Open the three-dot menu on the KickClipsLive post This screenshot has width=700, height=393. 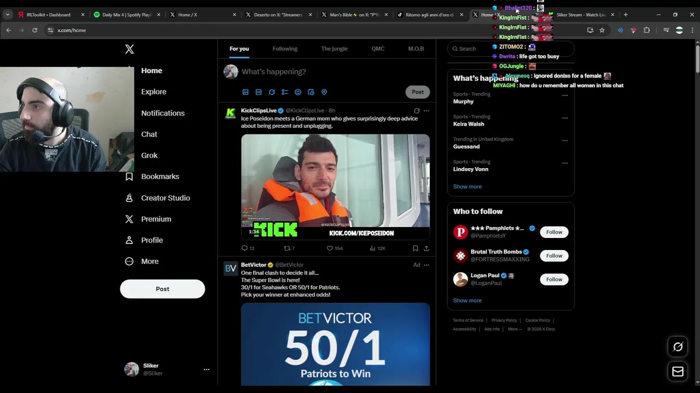point(427,111)
